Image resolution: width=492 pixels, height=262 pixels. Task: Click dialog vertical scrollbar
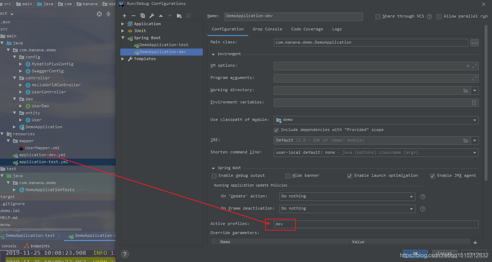pos(486,103)
